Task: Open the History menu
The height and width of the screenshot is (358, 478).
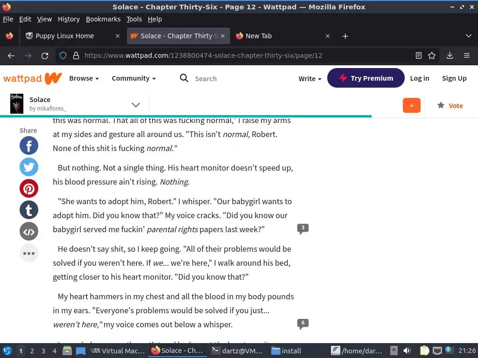Action: 69,19
